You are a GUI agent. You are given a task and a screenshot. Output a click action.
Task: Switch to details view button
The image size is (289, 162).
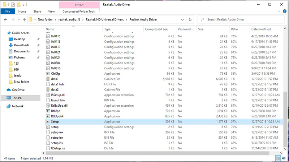(279, 158)
